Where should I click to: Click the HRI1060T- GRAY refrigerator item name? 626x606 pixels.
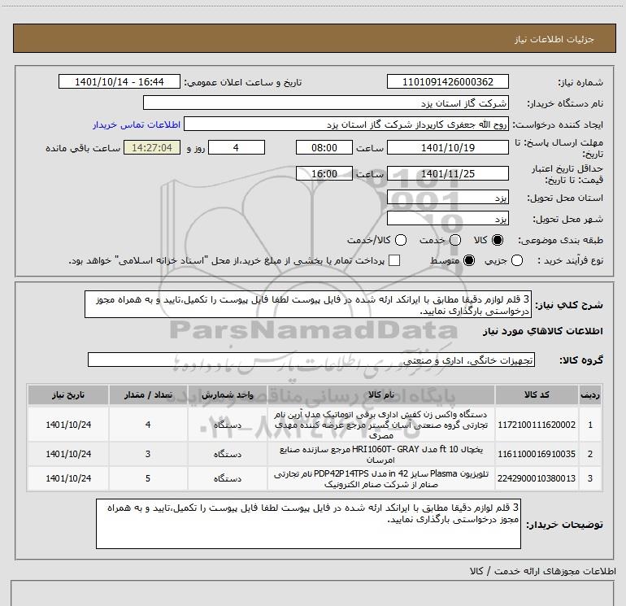coord(380,454)
